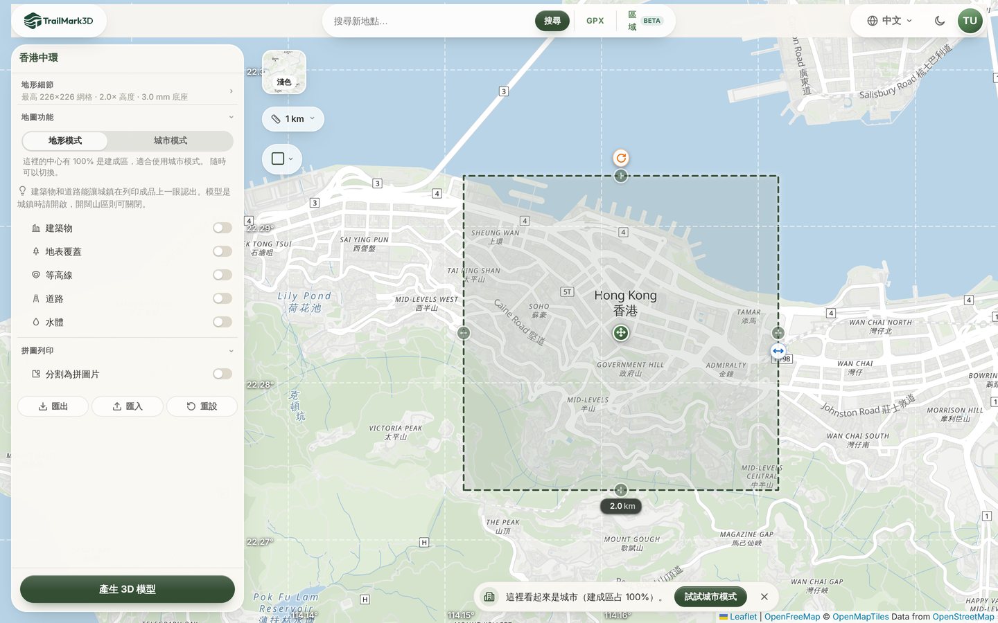Screen dimensions: 998x623
Task: Click the TrailMark3D logo
Action: coord(59,21)
